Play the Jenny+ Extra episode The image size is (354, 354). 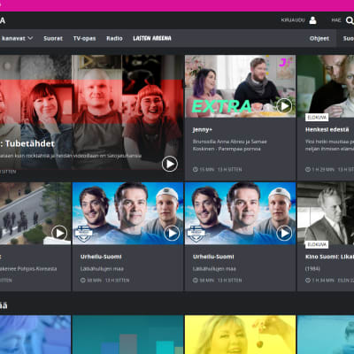(x=284, y=106)
